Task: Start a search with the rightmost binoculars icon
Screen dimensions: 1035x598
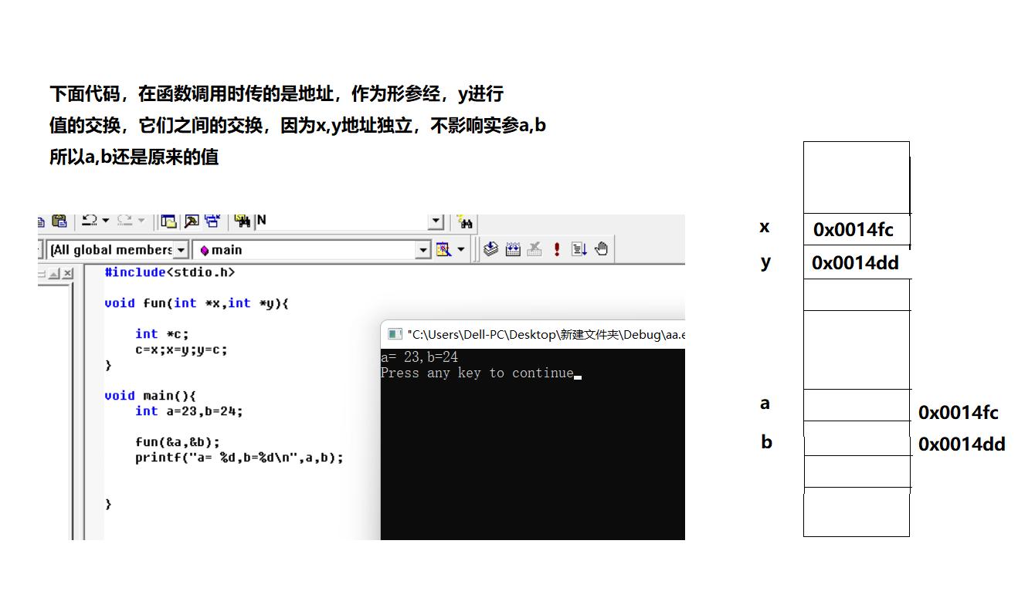Action: (465, 221)
